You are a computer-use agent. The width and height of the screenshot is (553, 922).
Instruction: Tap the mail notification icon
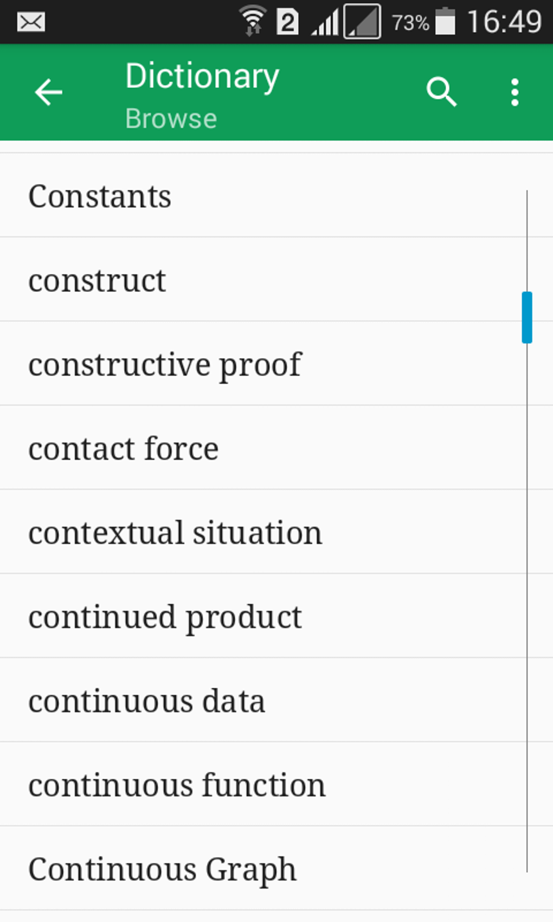(x=31, y=22)
